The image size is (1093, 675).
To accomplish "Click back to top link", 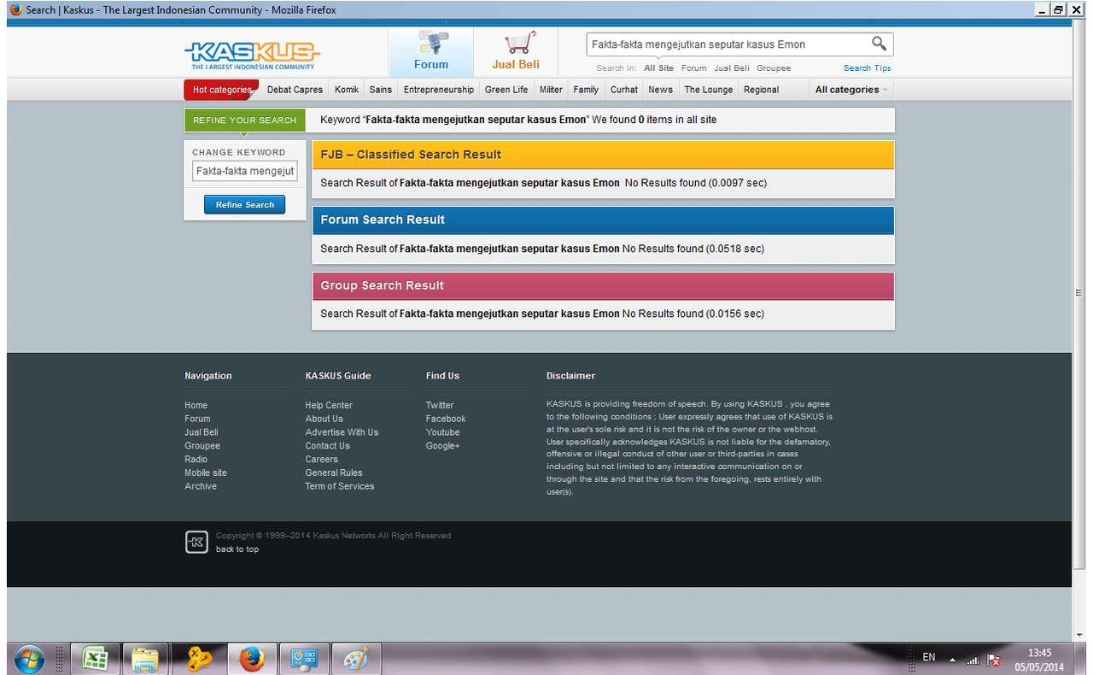I will (x=237, y=549).
